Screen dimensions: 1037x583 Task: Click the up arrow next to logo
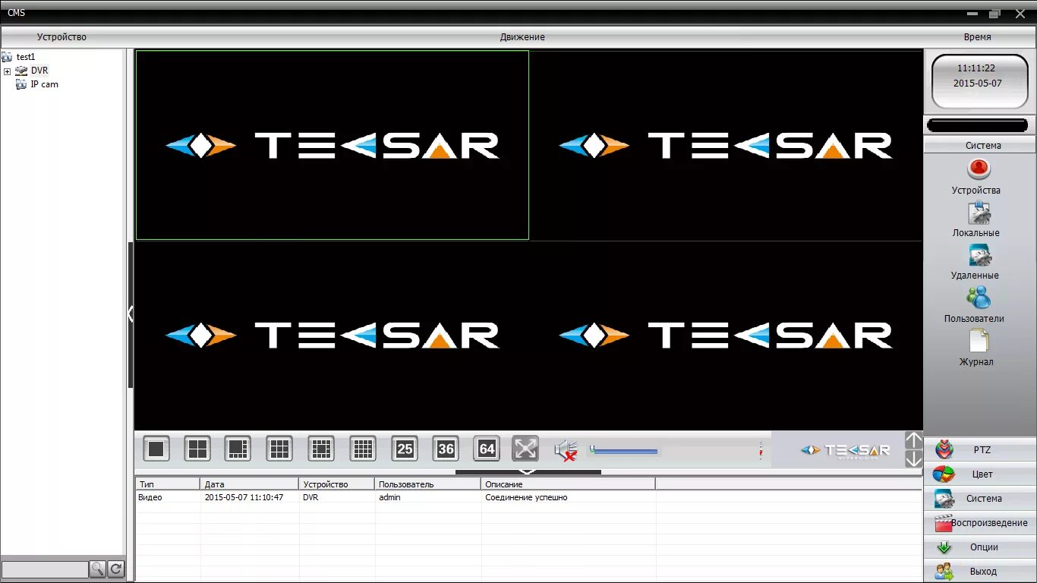[x=914, y=440]
